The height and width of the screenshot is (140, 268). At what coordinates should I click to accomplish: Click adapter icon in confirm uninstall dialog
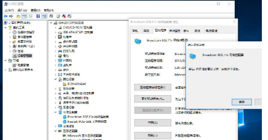pos(193,56)
